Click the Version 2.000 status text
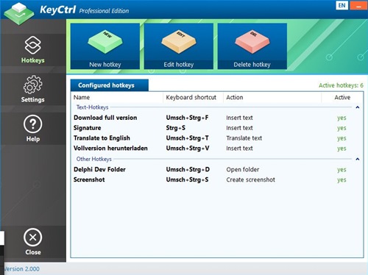The image size is (368, 275). coord(21,269)
